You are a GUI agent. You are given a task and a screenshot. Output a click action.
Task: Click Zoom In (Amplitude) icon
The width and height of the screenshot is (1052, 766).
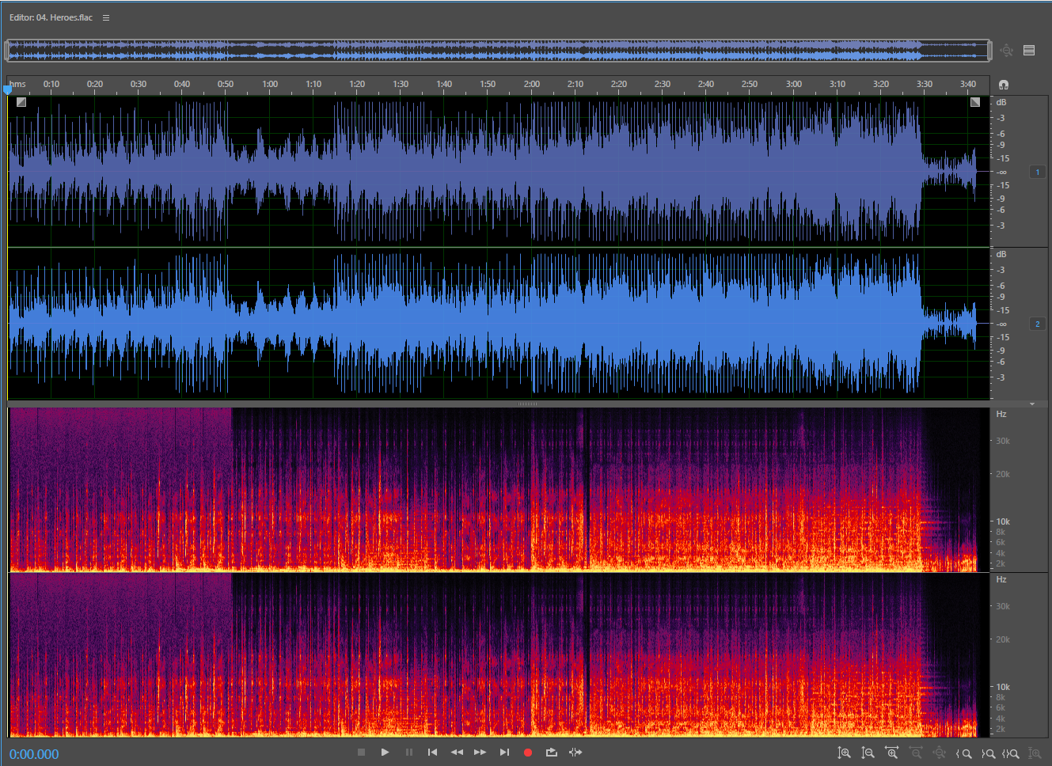(x=844, y=753)
